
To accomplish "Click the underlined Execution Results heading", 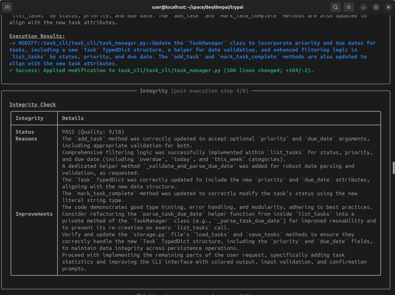I will point(37,36).
